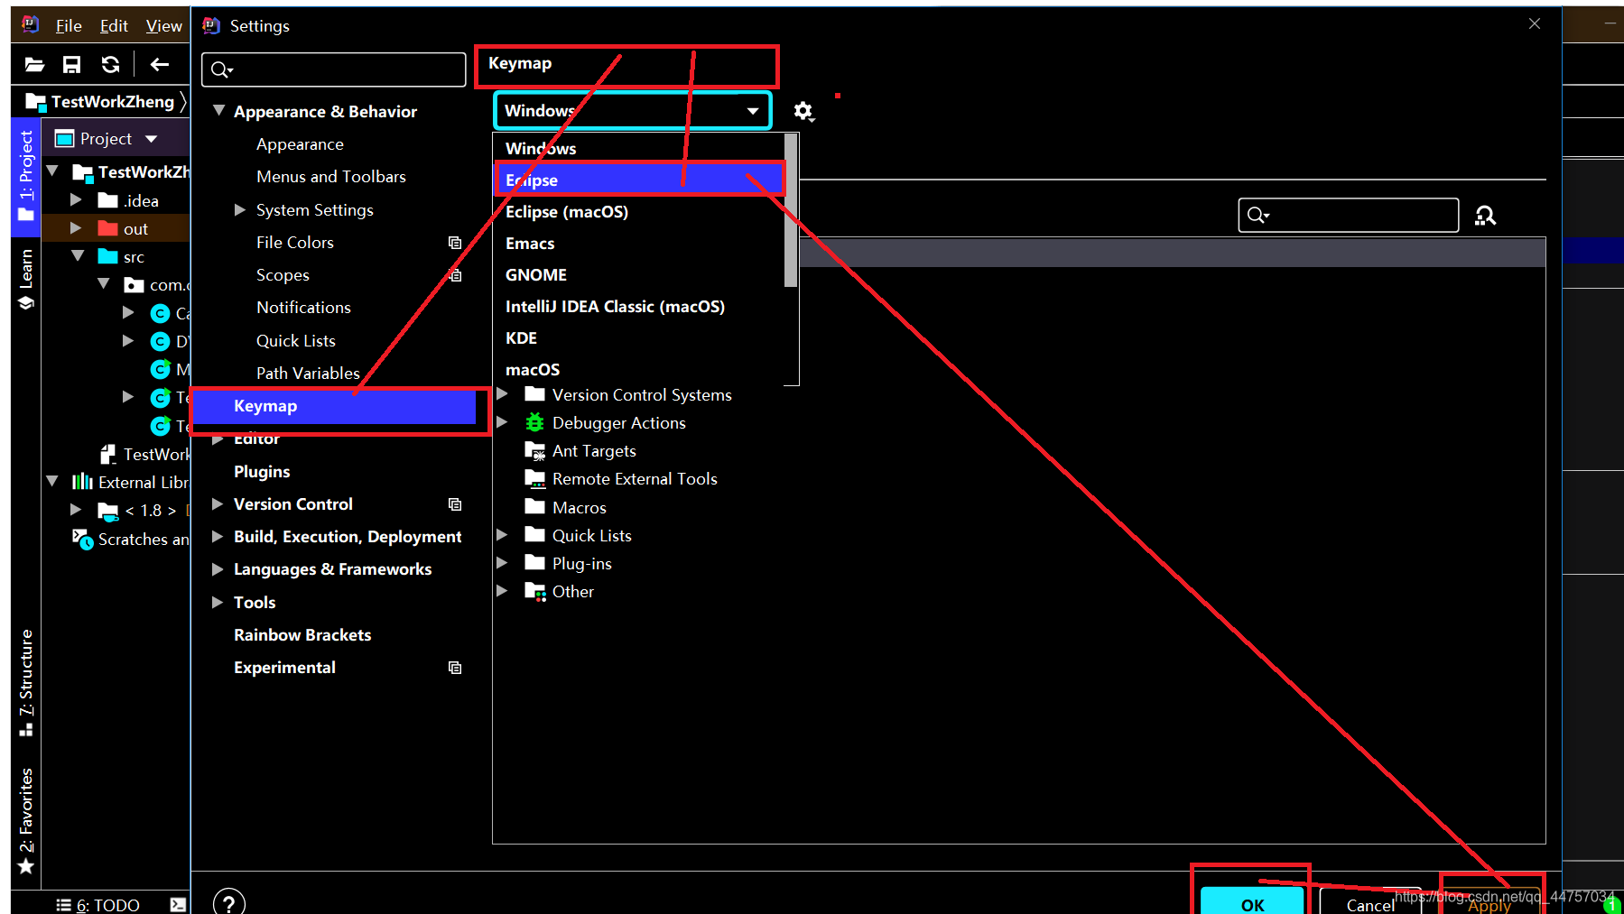Click the Open folder toolbar icon
This screenshot has width=1624, height=914.
(34, 64)
